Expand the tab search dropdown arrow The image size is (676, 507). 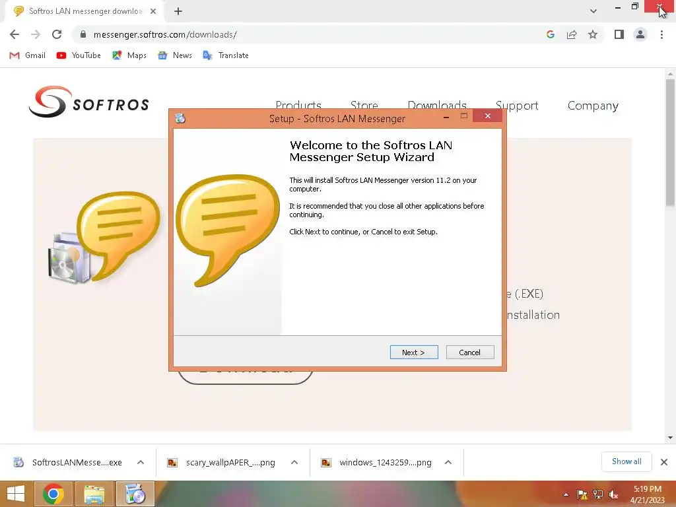(x=593, y=11)
